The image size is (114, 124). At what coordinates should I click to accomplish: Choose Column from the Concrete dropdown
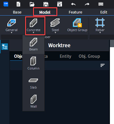click(x=33, y=63)
